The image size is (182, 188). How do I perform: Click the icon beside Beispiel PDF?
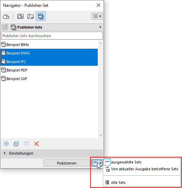(3, 70)
